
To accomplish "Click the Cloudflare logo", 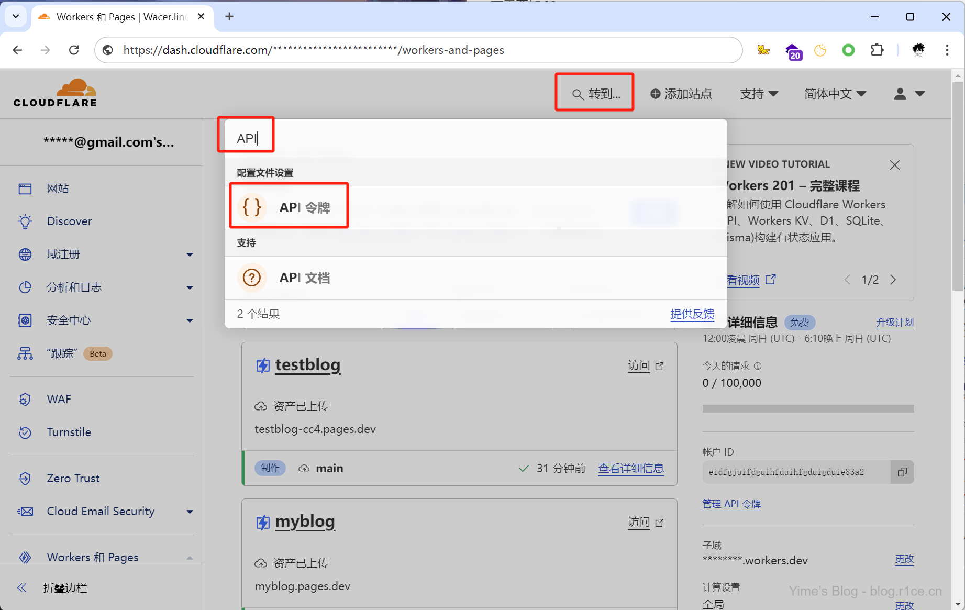I will pos(56,93).
